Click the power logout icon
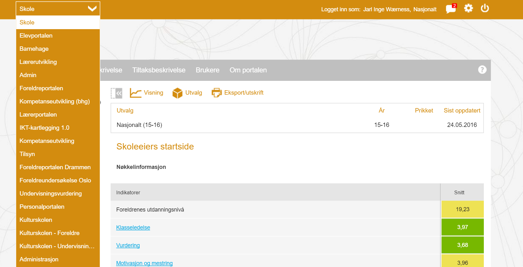Viewport: 523px width, 267px height. (485, 8)
